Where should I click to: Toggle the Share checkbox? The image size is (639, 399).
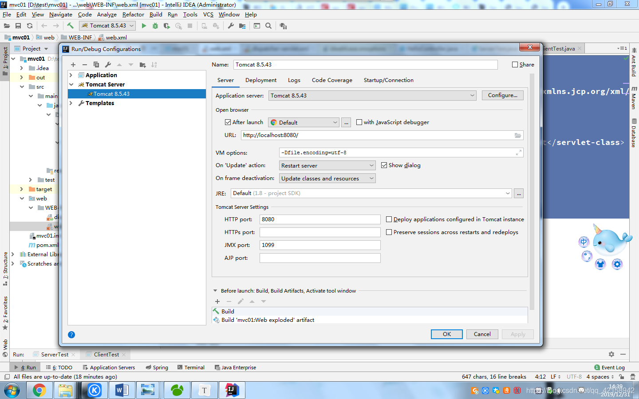[515, 65]
